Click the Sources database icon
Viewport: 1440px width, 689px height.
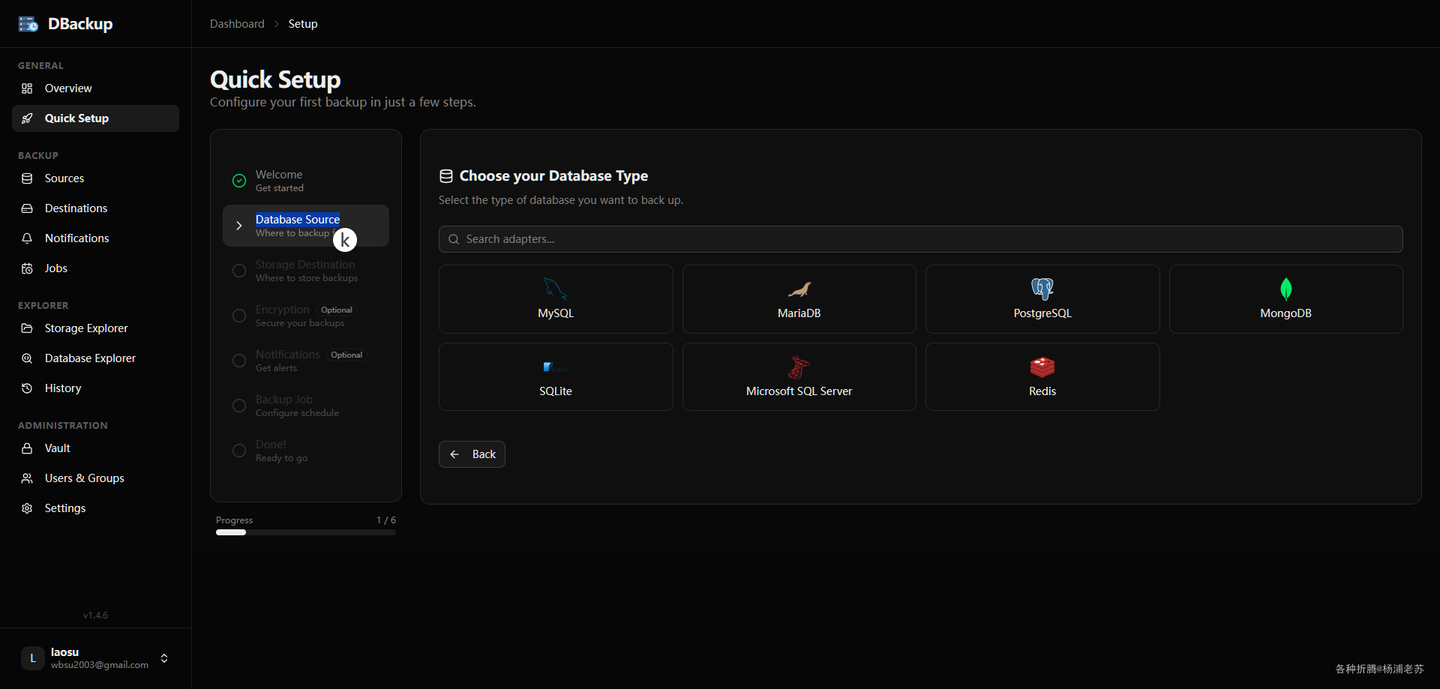point(27,178)
